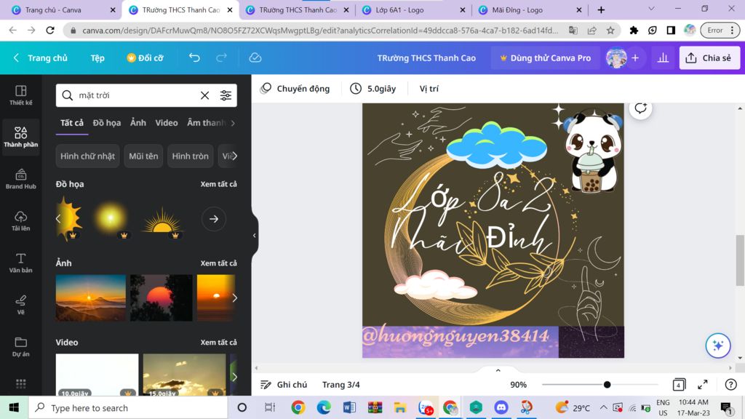Open Microsoft Edge from the taskbar

tap(324, 407)
